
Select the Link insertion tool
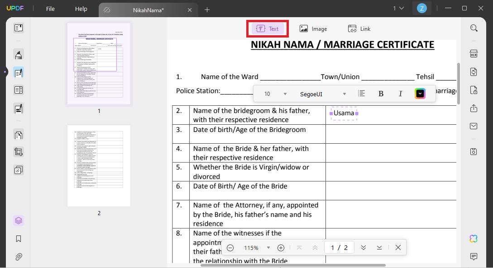pyautogui.click(x=359, y=28)
